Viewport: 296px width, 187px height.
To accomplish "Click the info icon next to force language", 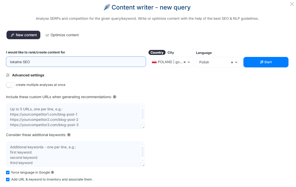I will click(52, 172).
